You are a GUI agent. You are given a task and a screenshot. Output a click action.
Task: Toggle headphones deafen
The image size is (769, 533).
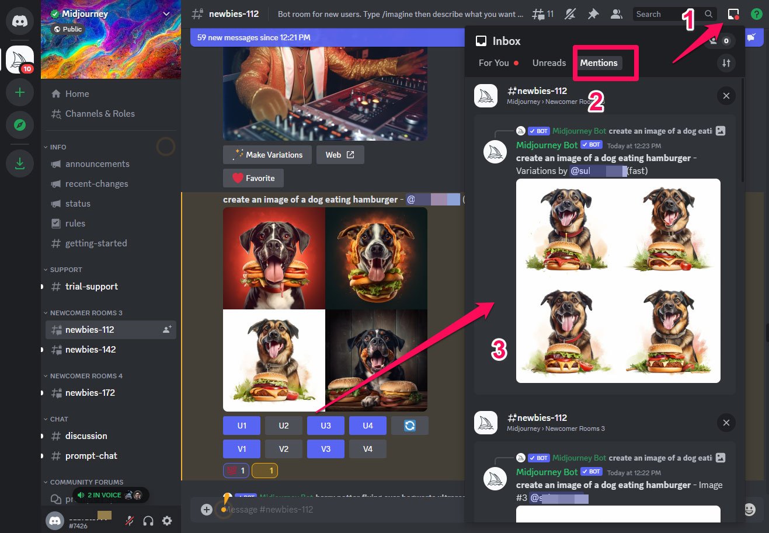(148, 521)
